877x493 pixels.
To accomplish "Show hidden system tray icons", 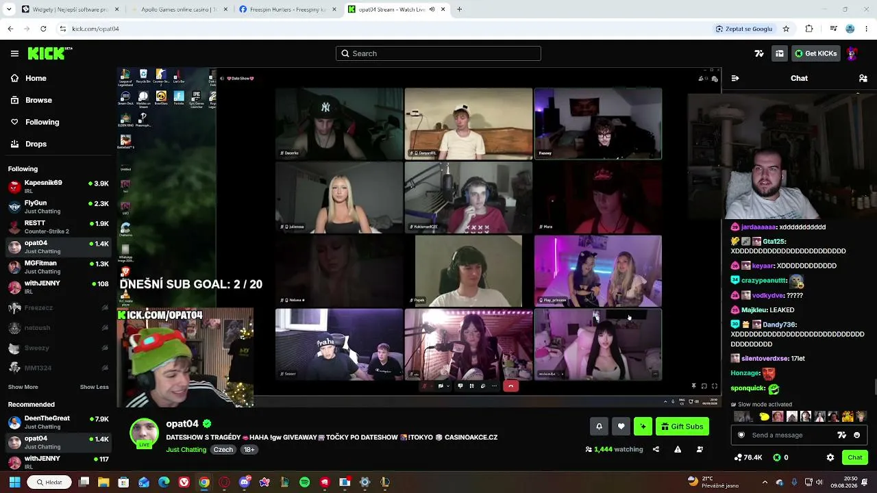I will pos(765,482).
